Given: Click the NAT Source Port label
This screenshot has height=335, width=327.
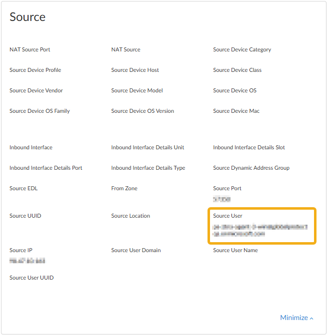Looking at the screenshot, I should click(x=30, y=49).
